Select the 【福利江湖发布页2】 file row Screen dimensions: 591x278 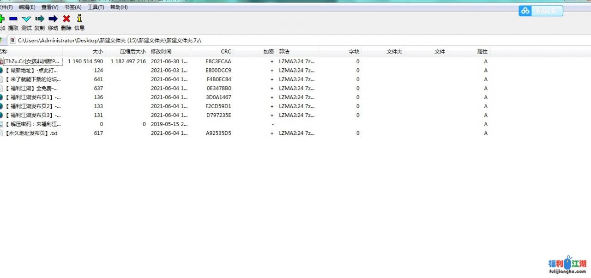[x=35, y=106]
